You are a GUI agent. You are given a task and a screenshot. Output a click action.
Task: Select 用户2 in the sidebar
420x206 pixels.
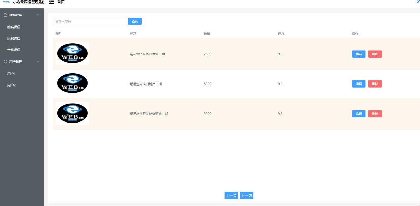point(12,85)
